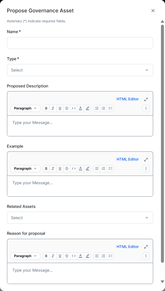The height and width of the screenshot is (291, 165).
Task: Click the scrollbar down arrow
Action: [162, 282]
